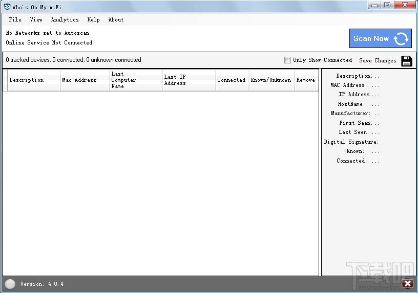The height and width of the screenshot is (293, 418).
Task: Sort by the Description column header
Action: (27, 80)
